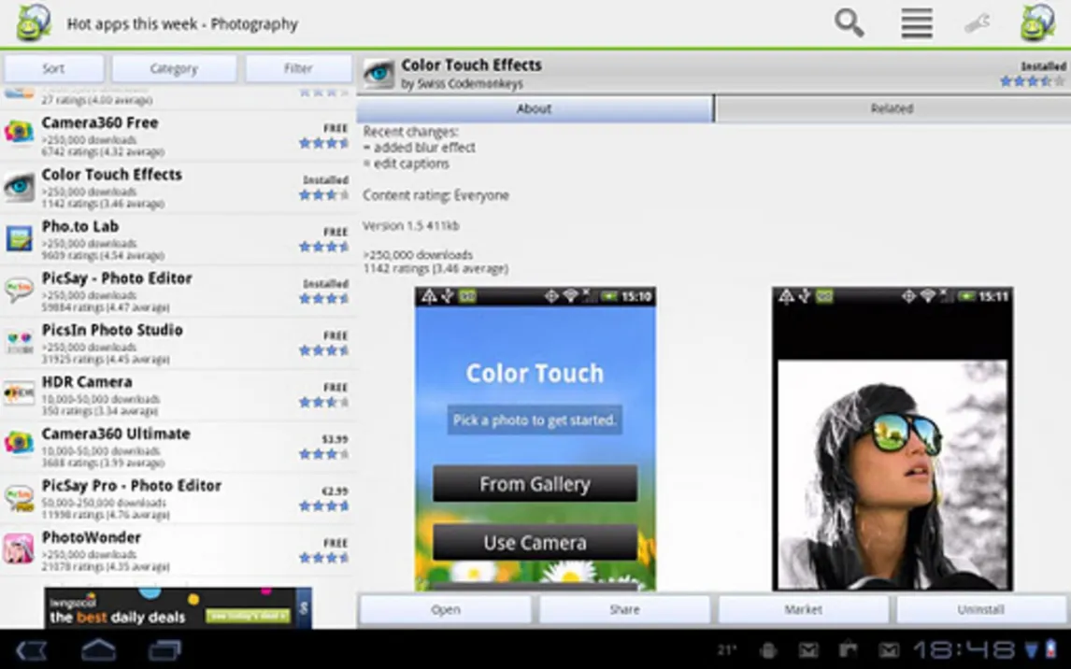Tap the Pho.to Lab app icon
Viewport: 1071px width, 669px height.
(x=19, y=238)
